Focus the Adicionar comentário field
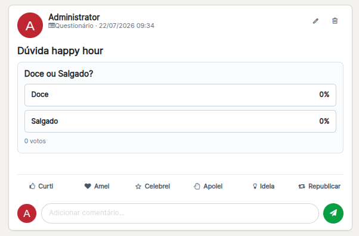This screenshot has height=236, width=359. tap(180, 213)
